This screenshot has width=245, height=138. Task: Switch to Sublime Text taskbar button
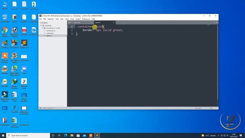[97, 135]
